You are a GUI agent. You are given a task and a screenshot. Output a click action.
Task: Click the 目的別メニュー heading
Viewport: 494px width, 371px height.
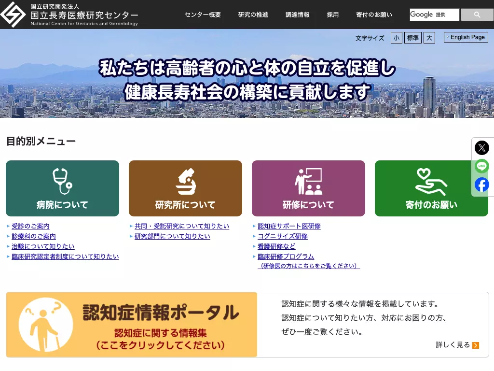point(41,141)
